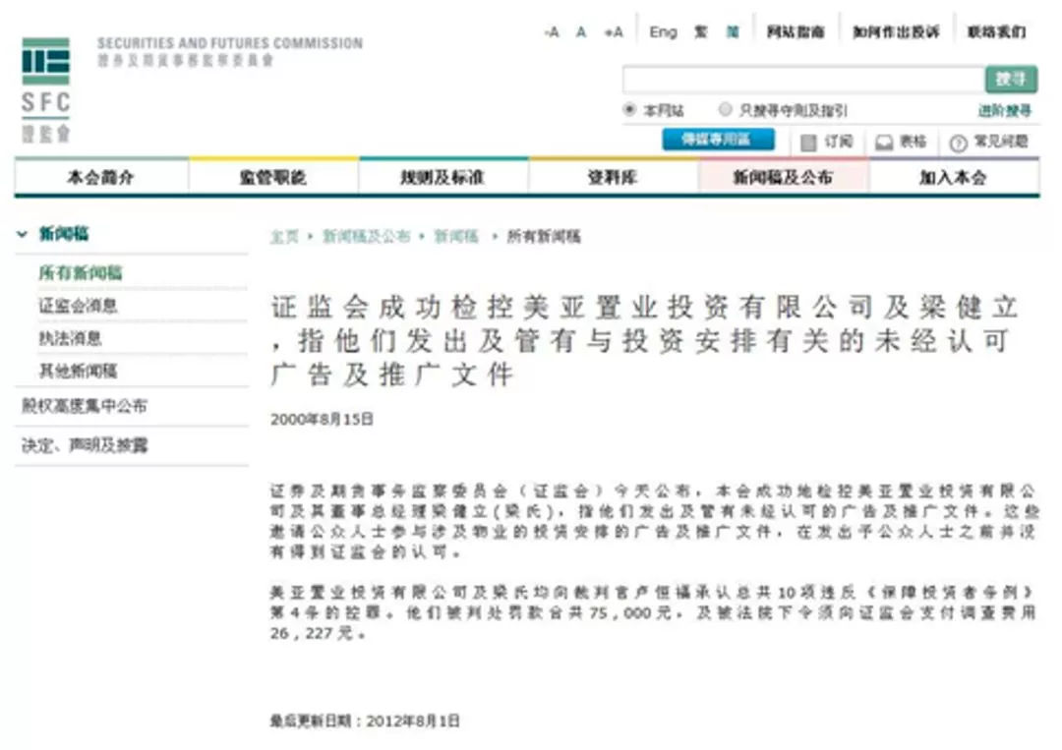Select 证监会消息 in sidebar
This screenshot has width=1062, height=750.
(78, 306)
